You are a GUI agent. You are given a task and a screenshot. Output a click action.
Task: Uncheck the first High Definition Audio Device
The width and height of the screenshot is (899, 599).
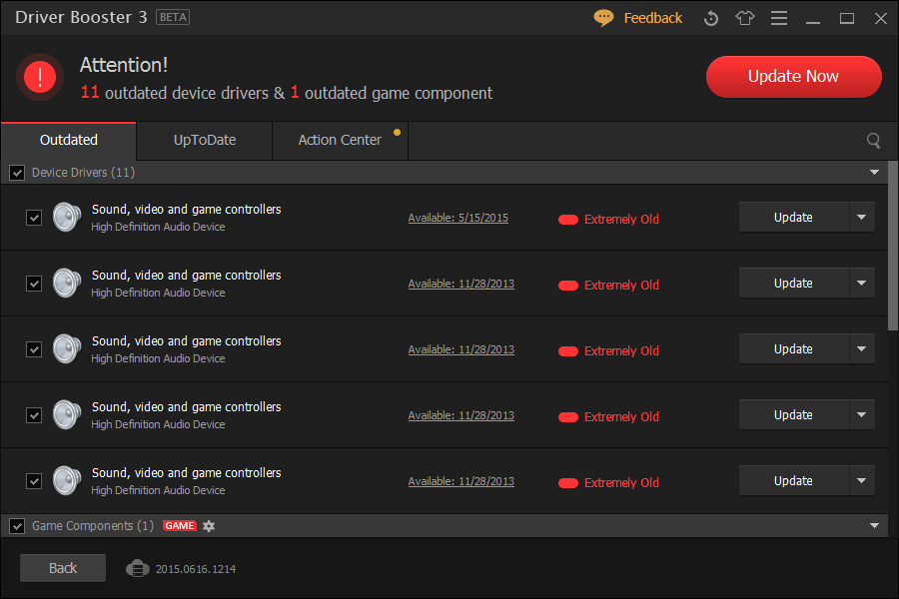(x=34, y=218)
